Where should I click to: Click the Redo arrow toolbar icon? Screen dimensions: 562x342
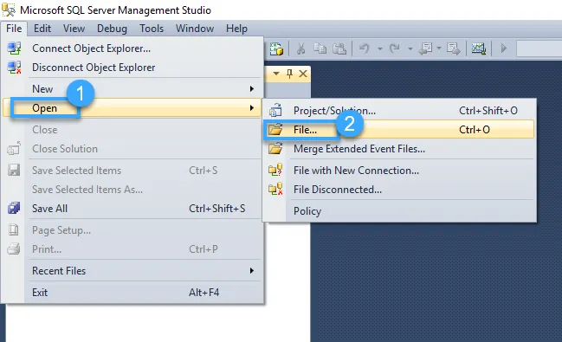(x=395, y=48)
